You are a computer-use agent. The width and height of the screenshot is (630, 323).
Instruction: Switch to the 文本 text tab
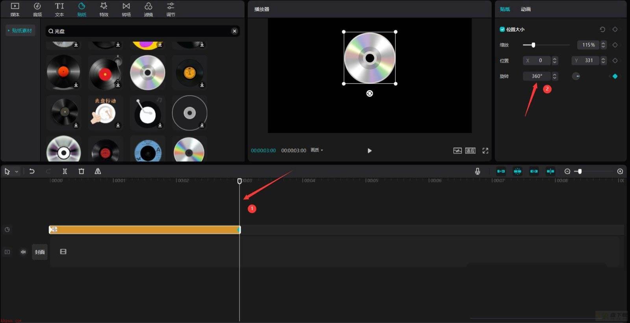pyautogui.click(x=59, y=9)
